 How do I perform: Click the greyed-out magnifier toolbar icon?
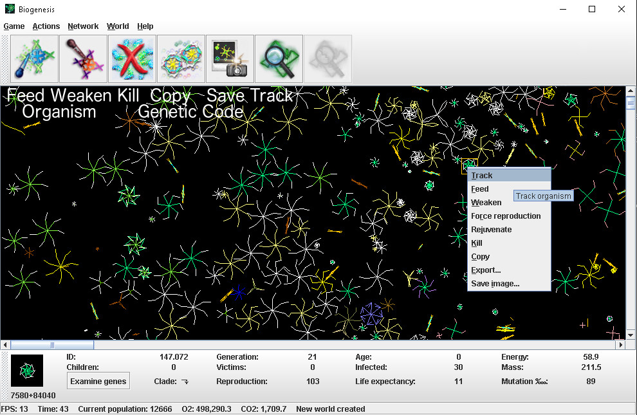[x=328, y=59]
